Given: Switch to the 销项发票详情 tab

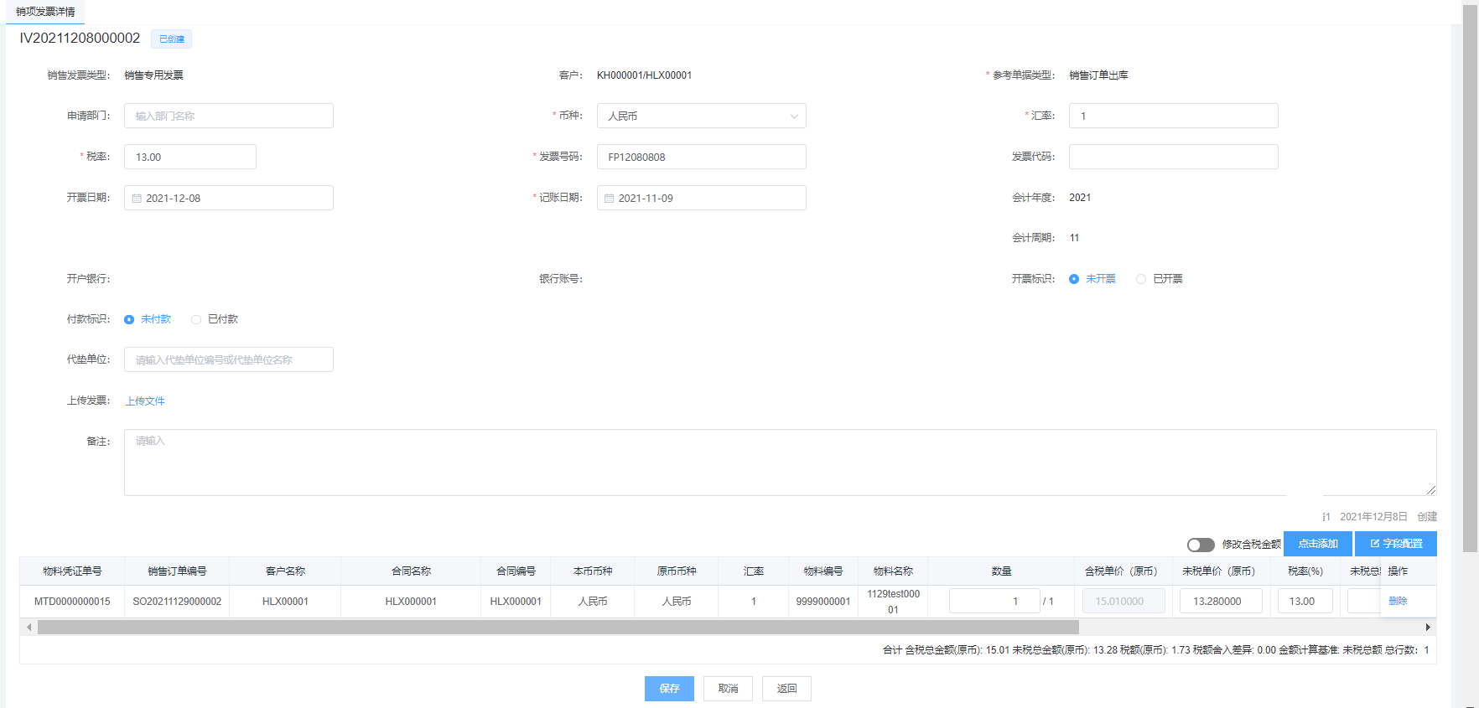Looking at the screenshot, I should [45, 12].
